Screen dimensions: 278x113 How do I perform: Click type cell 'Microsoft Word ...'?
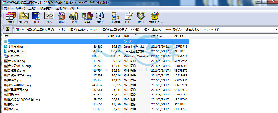136,56
